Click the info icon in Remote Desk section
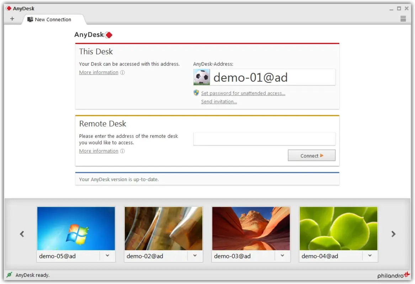 pyautogui.click(x=122, y=151)
